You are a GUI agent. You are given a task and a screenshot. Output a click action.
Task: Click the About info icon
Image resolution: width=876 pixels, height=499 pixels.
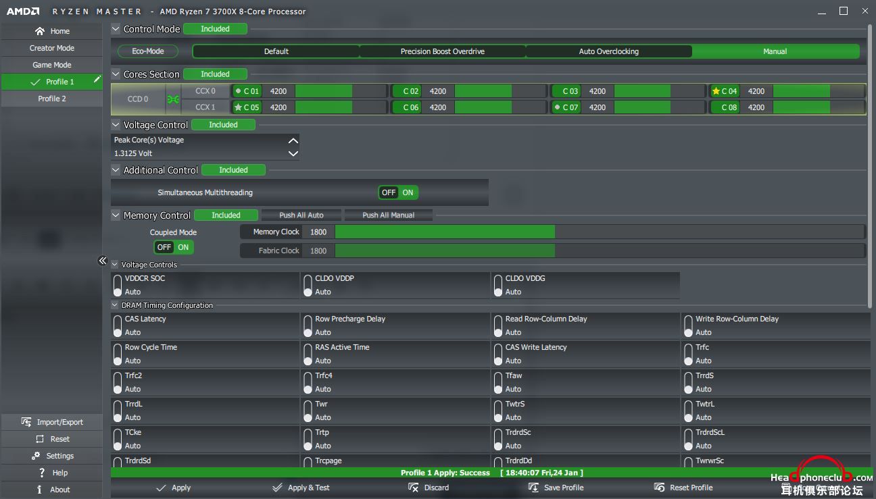39,490
